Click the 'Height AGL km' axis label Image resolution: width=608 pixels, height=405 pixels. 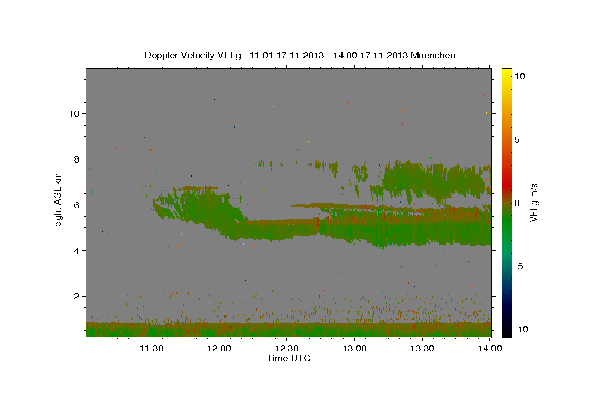(58, 202)
